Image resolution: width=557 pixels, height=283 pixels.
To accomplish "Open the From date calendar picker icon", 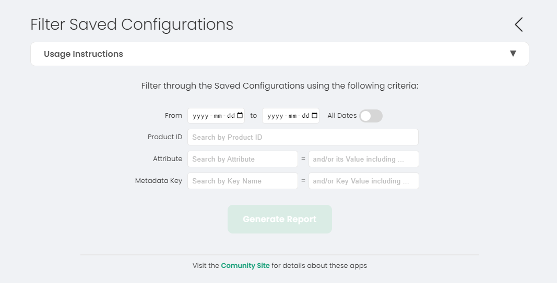I will 240,116.
